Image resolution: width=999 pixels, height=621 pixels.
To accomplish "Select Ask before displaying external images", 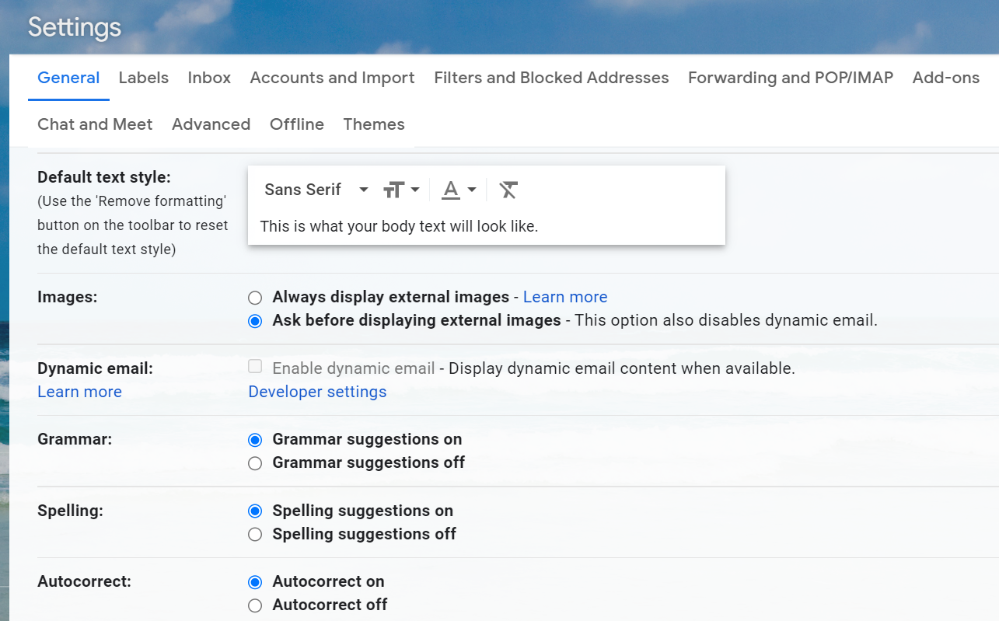I will click(255, 321).
